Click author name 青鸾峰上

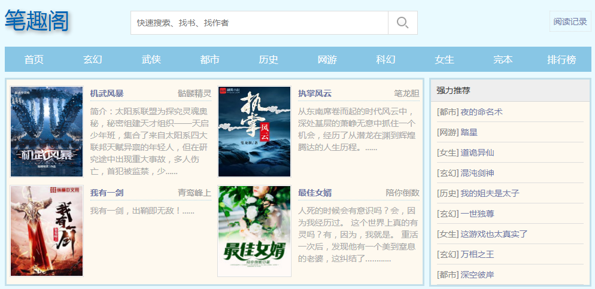click(195, 193)
